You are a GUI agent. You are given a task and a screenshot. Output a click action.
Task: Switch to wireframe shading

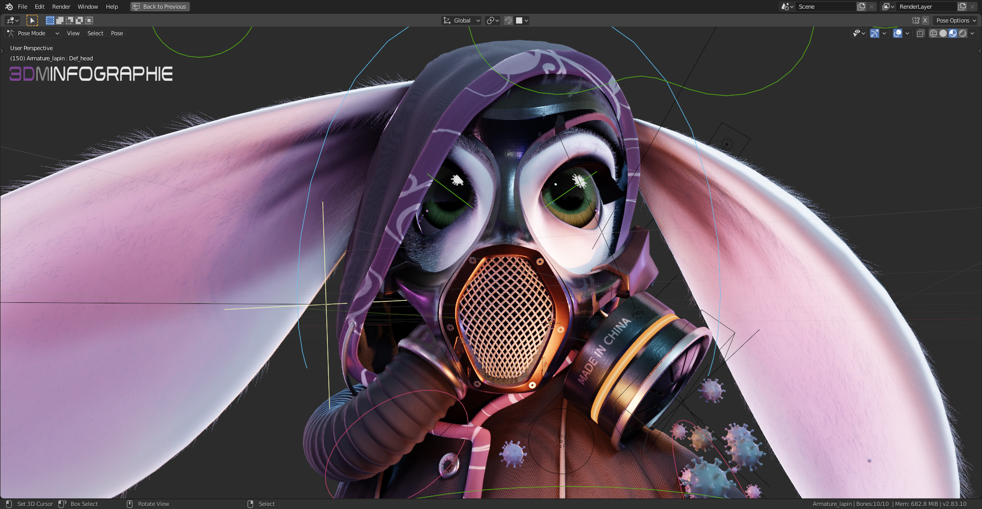[x=933, y=33]
